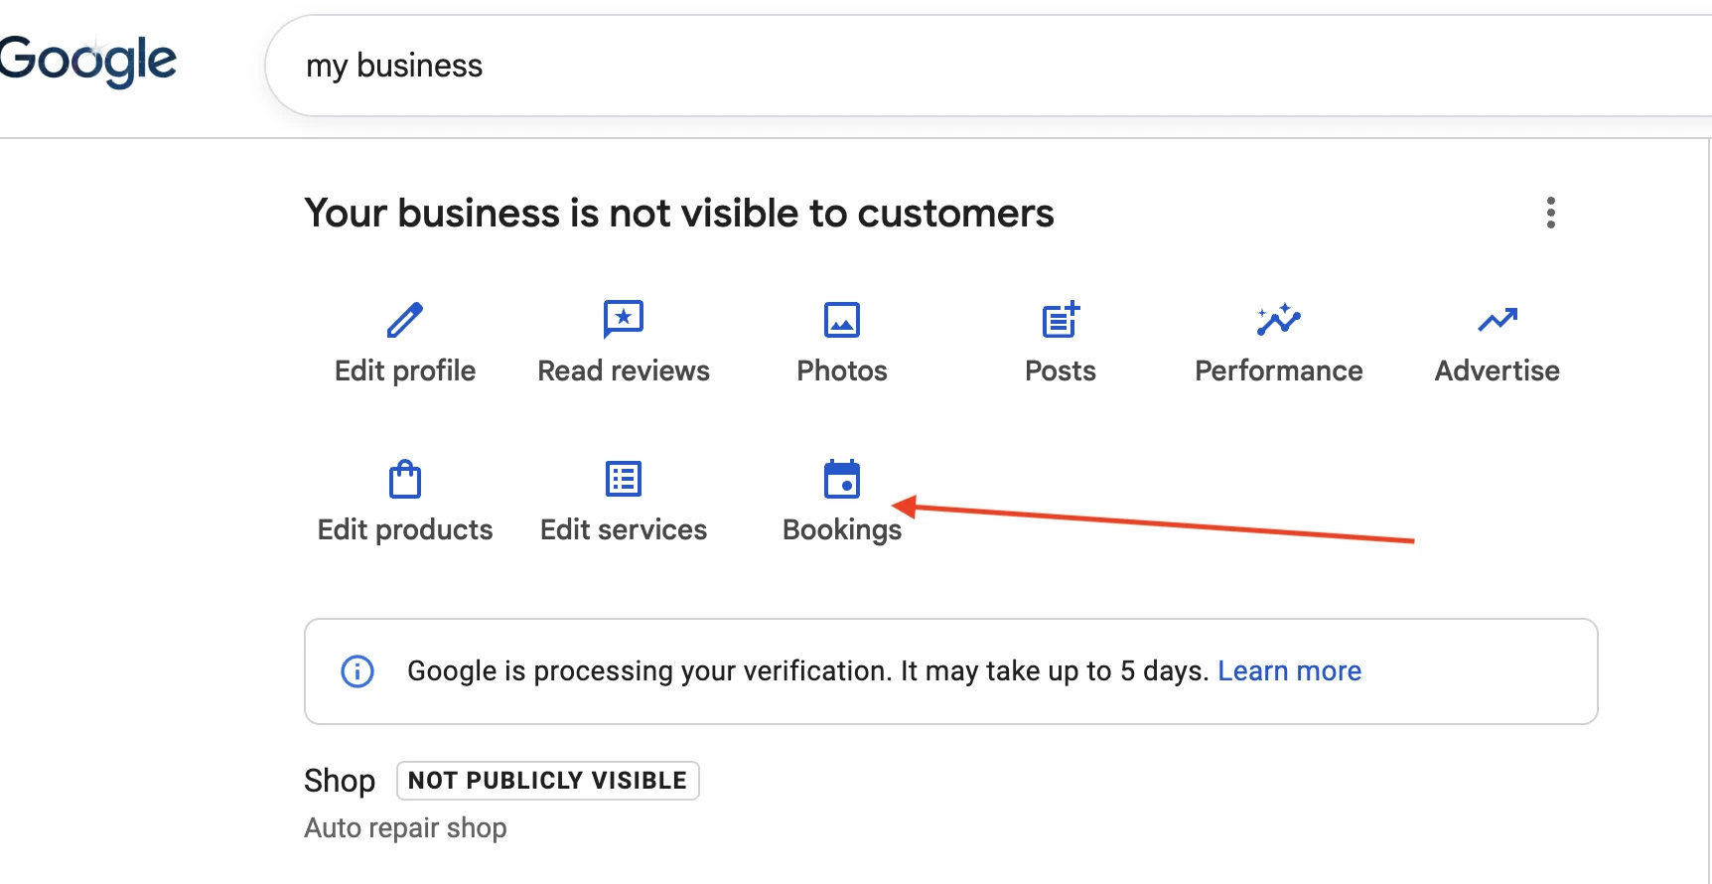Image resolution: width=1712 pixels, height=884 pixels.
Task: Click the Photos image icon
Action: (x=842, y=320)
